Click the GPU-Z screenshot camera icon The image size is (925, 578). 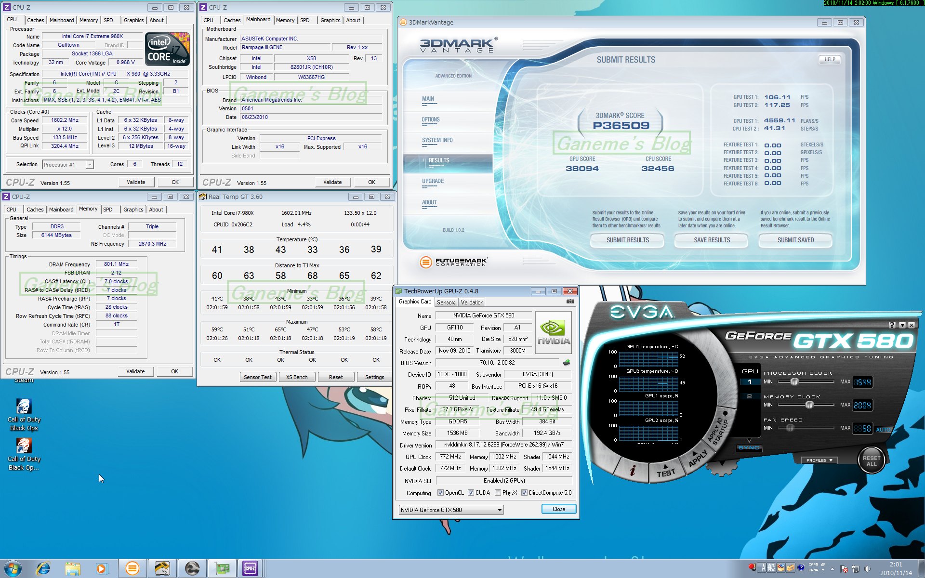(570, 302)
